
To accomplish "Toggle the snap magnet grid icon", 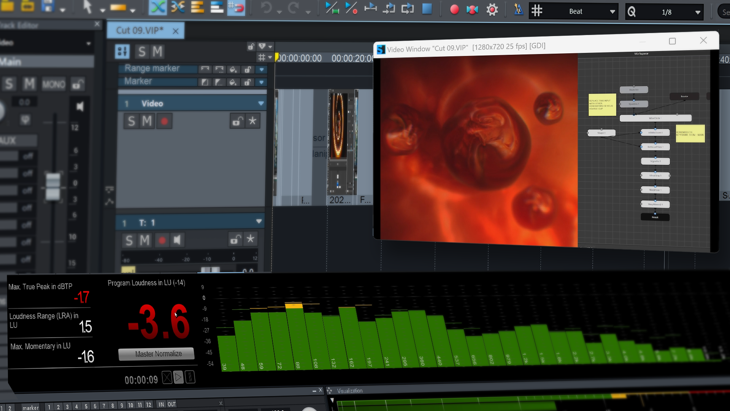I will click(236, 8).
